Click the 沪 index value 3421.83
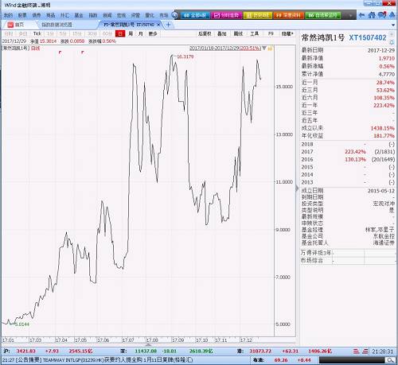The width and height of the screenshot is (398, 365). click(26, 351)
